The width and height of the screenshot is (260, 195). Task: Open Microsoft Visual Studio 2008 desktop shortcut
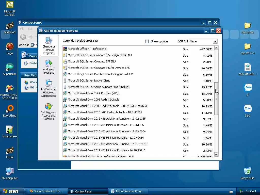coord(10,92)
